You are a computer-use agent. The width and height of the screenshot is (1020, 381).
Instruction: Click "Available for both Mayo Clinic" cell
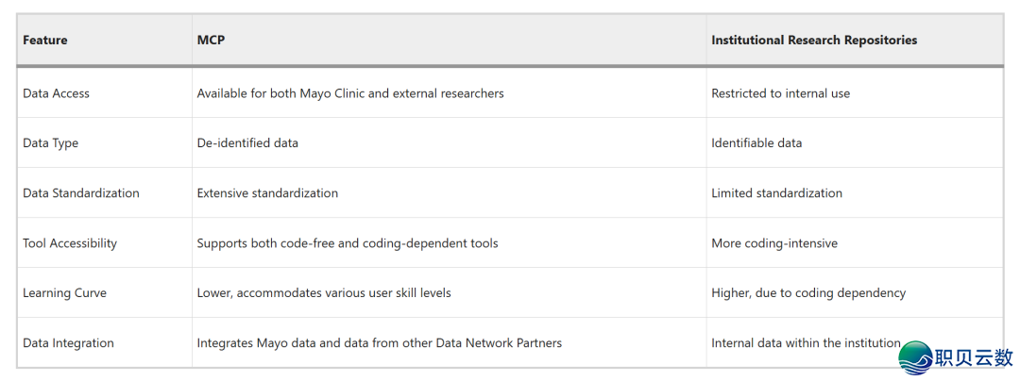coord(350,93)
